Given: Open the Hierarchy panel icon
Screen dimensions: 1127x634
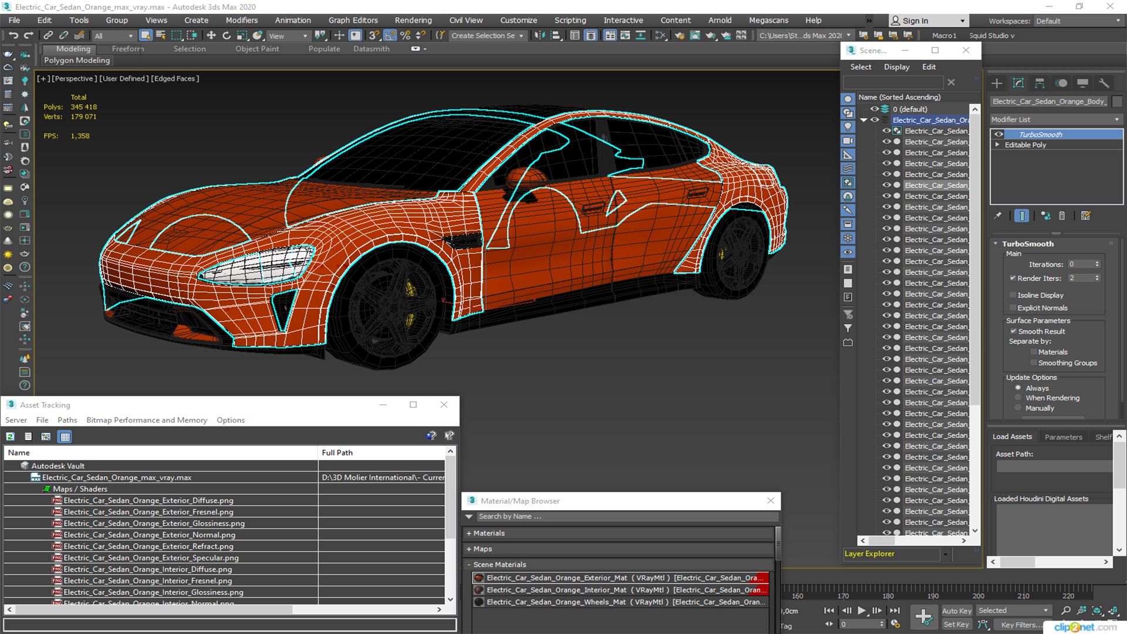Looking at the screenshot, I should pyautogui.click(x=1040, y=83).
